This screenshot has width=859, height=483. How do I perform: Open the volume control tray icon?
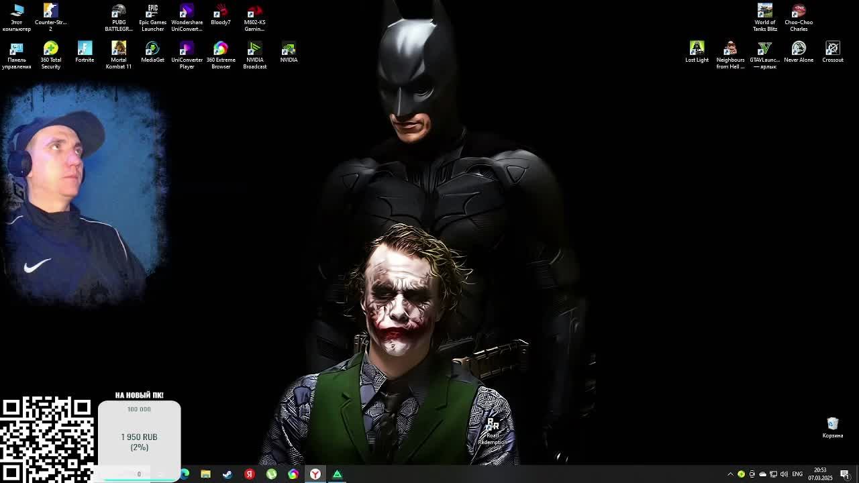pyautogui.click(x=784, y=474)
